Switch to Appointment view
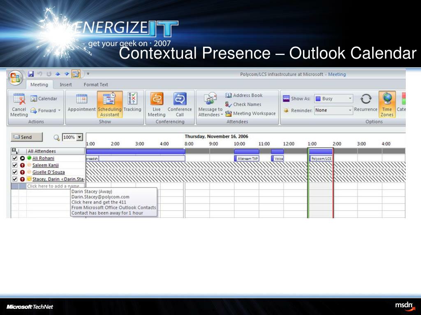The image size is (421, 315). point(82,103)
